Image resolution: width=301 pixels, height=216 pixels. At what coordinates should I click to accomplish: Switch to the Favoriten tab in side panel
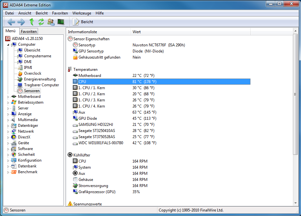[29, 31]
